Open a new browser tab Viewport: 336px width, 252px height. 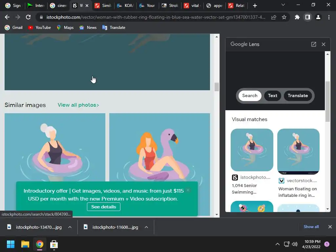pos(255,6)
